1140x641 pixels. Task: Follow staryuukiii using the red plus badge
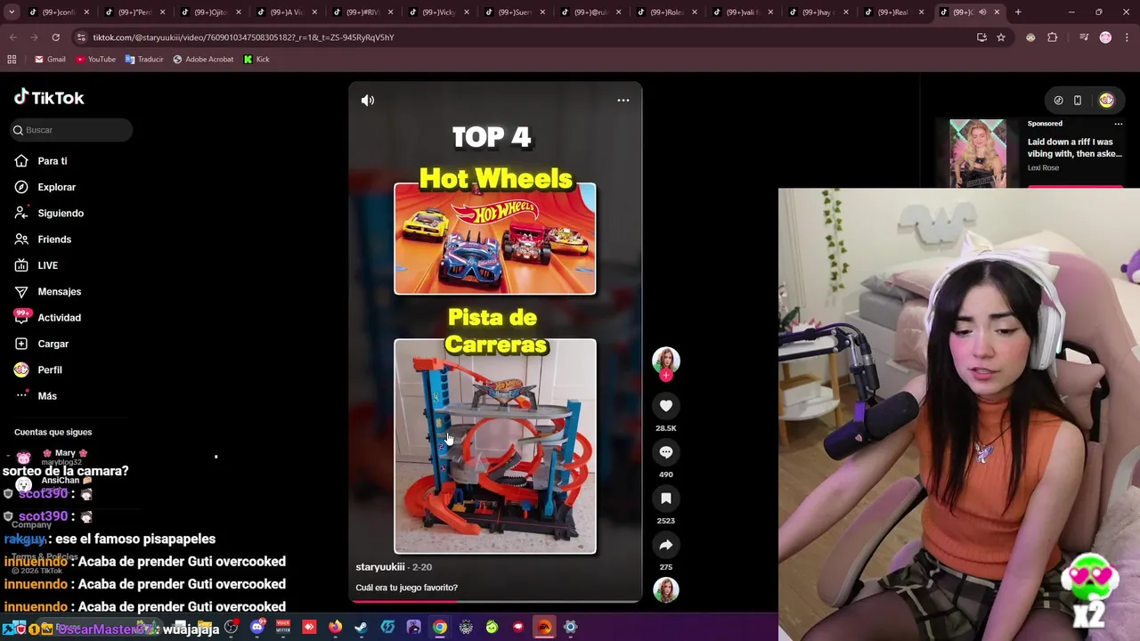coord(666,376)
